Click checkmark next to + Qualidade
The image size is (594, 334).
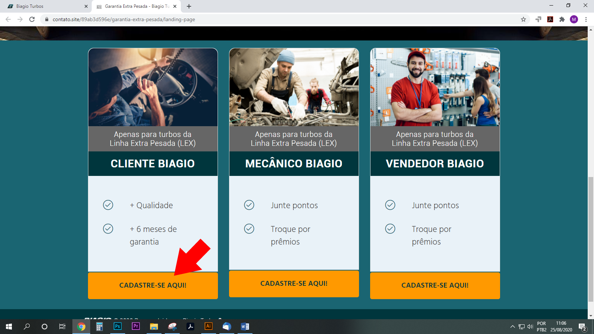(108, 205)
